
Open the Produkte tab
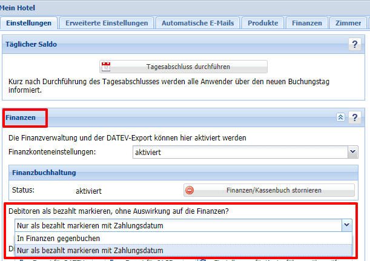click(263, 23)
